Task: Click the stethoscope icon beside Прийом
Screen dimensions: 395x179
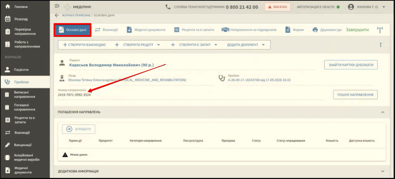Action: [x=222, y=78]
